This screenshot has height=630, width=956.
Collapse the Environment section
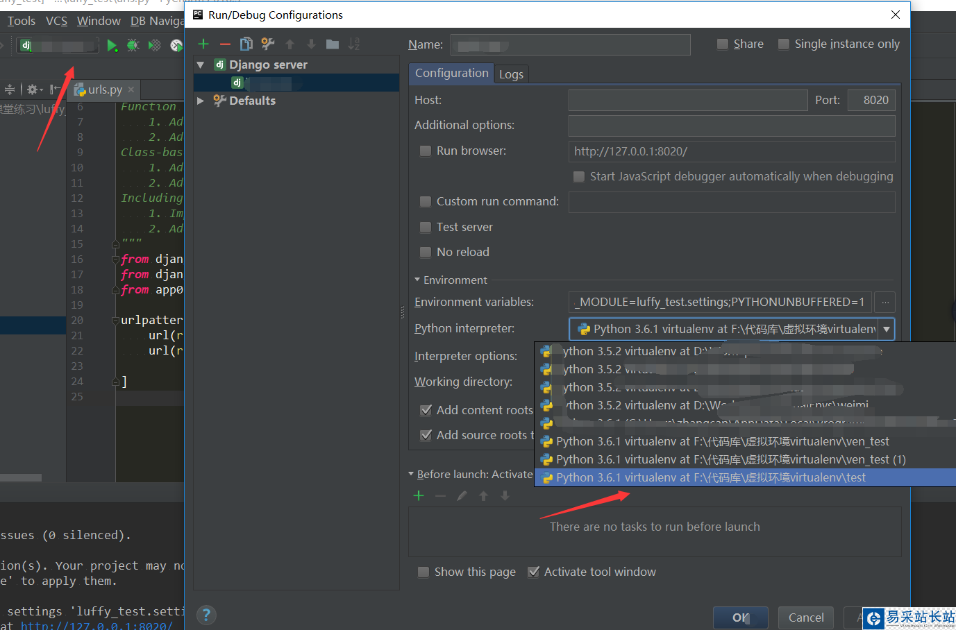point(417,280)
